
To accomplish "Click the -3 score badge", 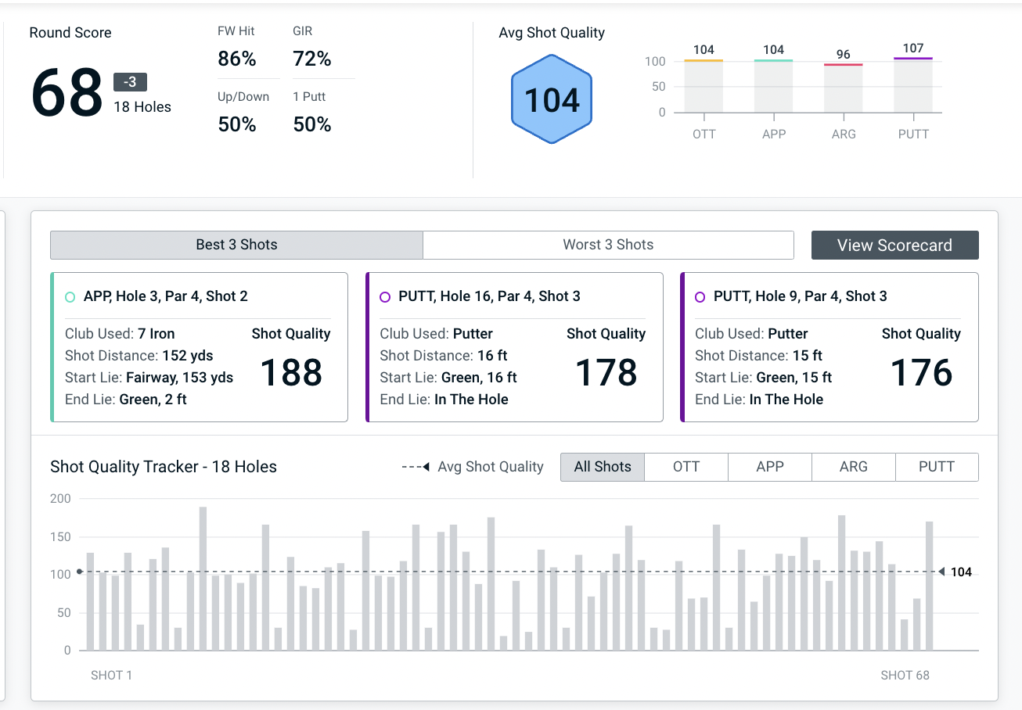I will 130,82.
